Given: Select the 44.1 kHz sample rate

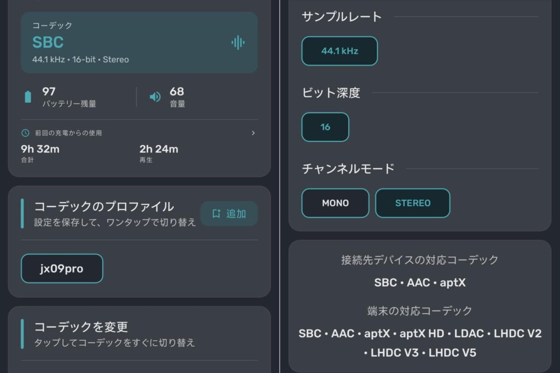Looking at the screenshot, I should click(x=340, y=51).
